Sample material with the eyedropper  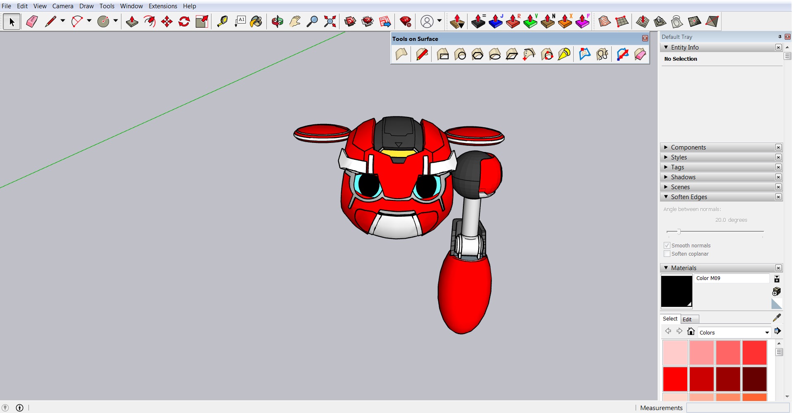[x=776, y=318]
